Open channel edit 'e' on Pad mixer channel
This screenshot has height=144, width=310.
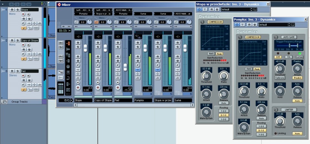tap(118, 65)
